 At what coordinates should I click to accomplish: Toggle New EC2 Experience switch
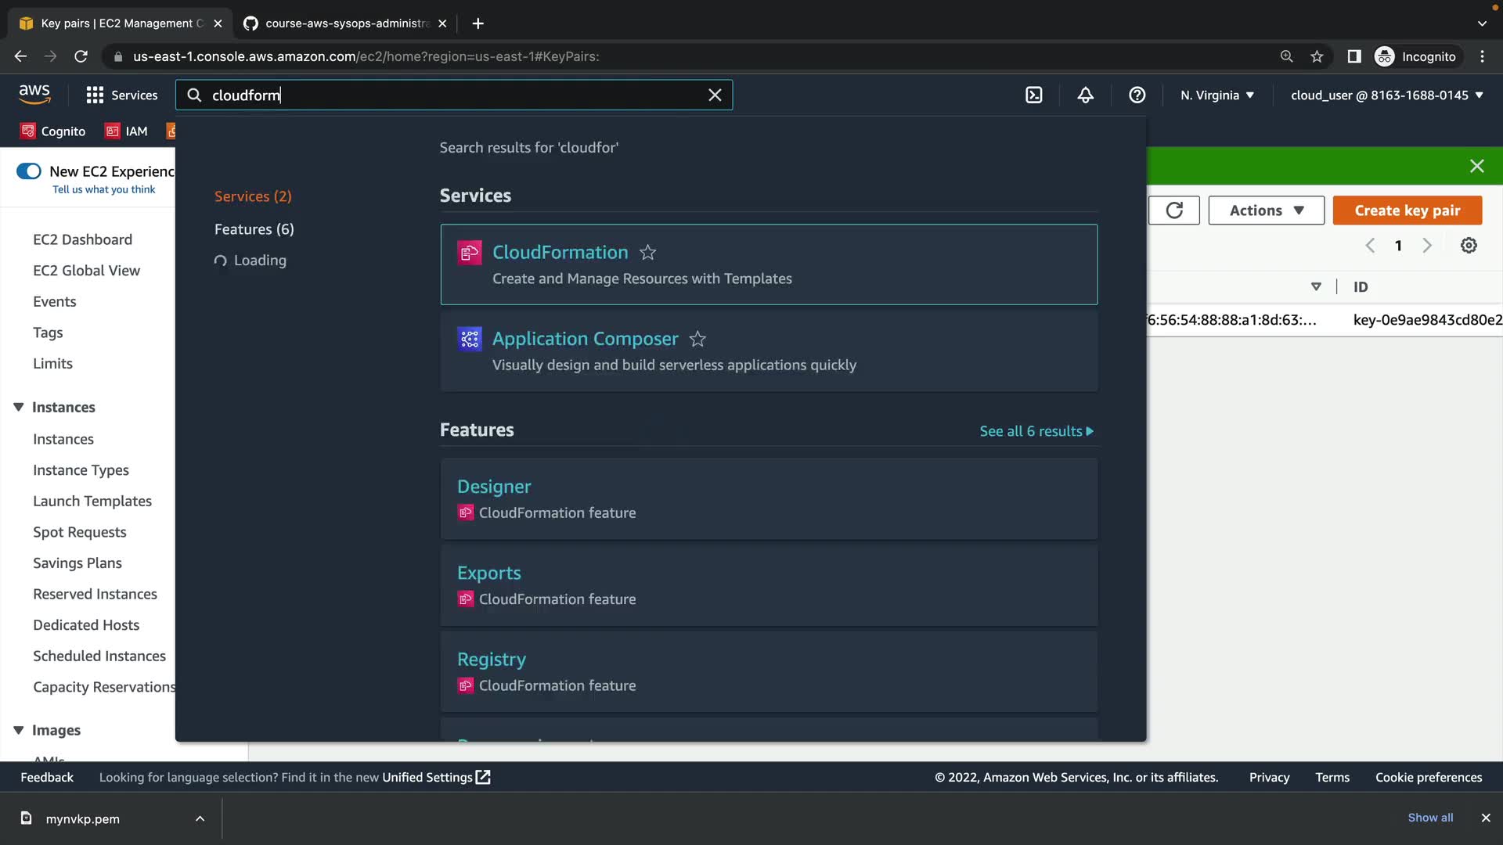(x=29, y=171)
